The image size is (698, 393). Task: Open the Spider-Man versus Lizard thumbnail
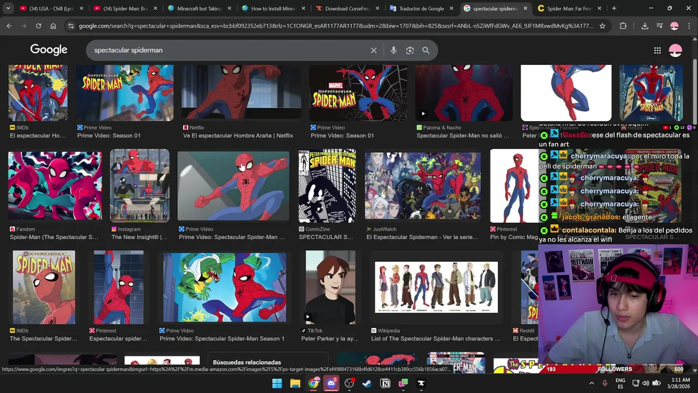click(x=225, y=287)
